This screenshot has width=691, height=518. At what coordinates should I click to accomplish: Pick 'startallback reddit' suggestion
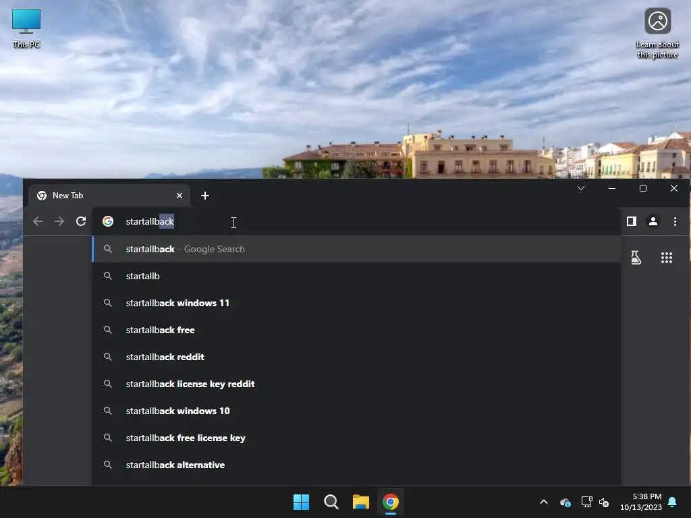click(356, 357)
